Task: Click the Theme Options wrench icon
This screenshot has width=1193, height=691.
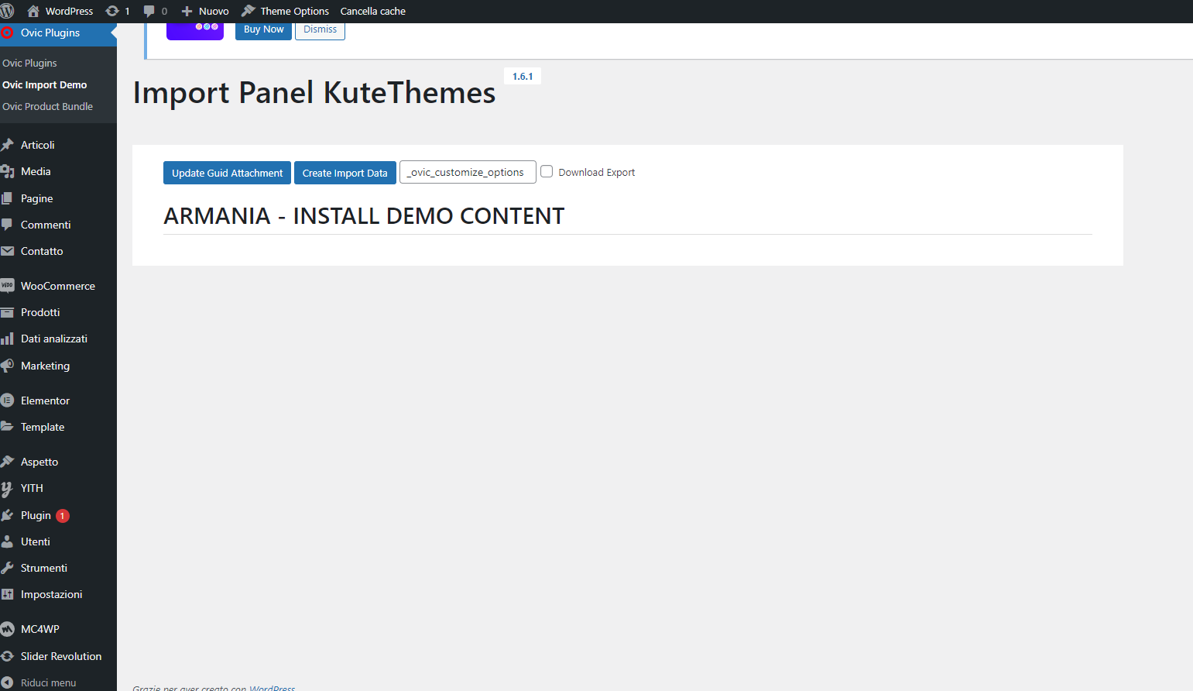Action: (x=249, y=11)
